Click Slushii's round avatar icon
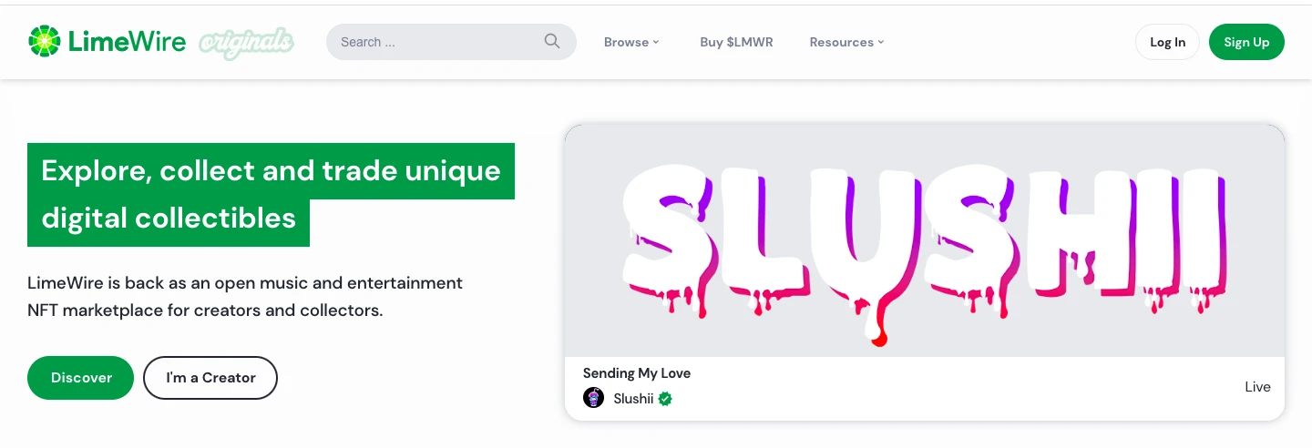The height and width of the screenshot is (448, 1312). [x=593, y=398]
